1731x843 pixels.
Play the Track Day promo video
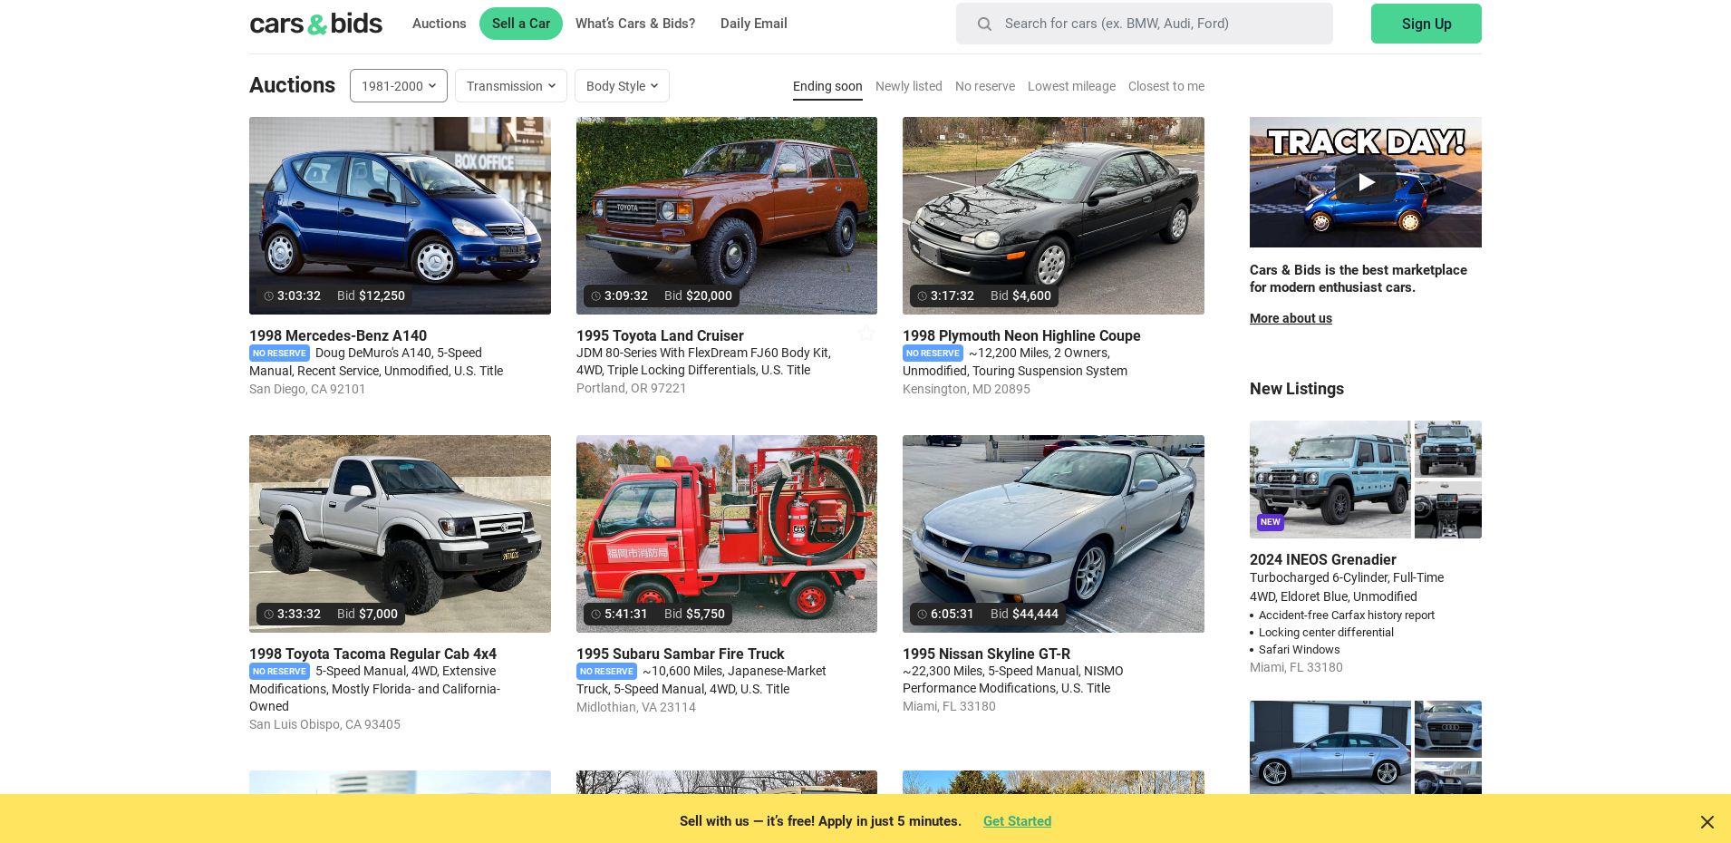pyautogui.click(x=1366, y=182)
